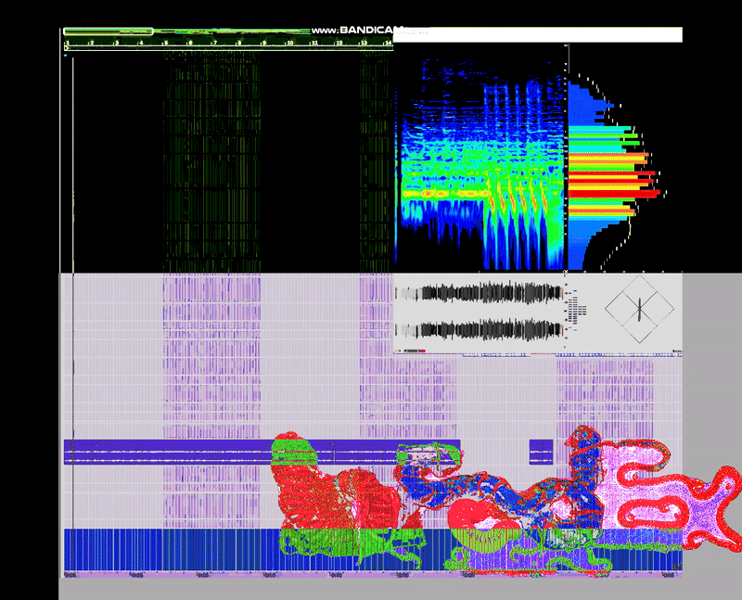742x600 pixels.
Task: Click the playhead start triangle at bar 1
Action: (x=67, y=48)
